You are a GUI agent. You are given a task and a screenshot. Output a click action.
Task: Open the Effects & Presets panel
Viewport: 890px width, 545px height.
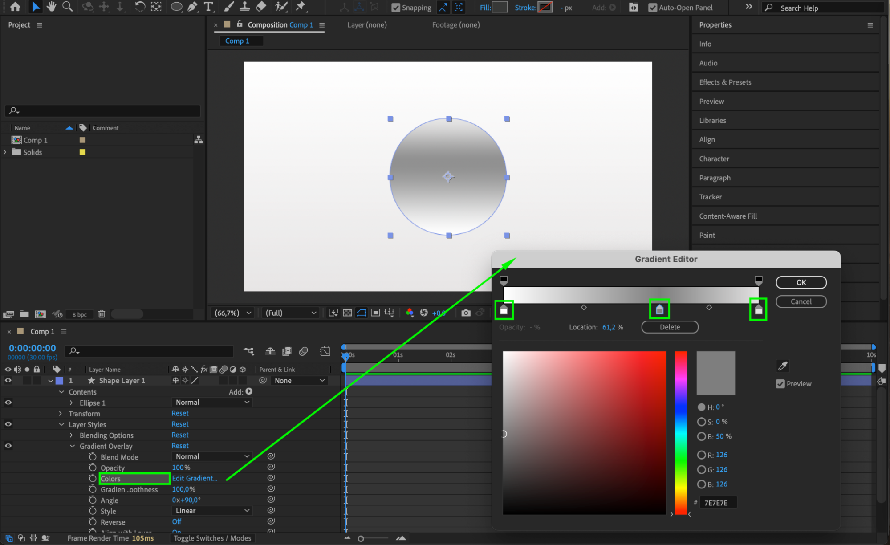(x=725, y=82)
